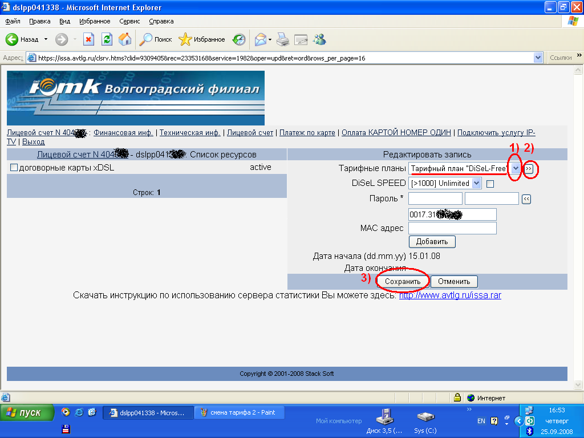Click the пуск Start button
Viewport: 584px width, 438px height.
27,412
